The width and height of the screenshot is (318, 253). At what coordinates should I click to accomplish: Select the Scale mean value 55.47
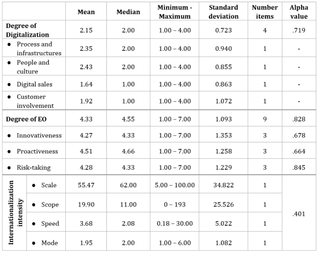click(86, 185)
